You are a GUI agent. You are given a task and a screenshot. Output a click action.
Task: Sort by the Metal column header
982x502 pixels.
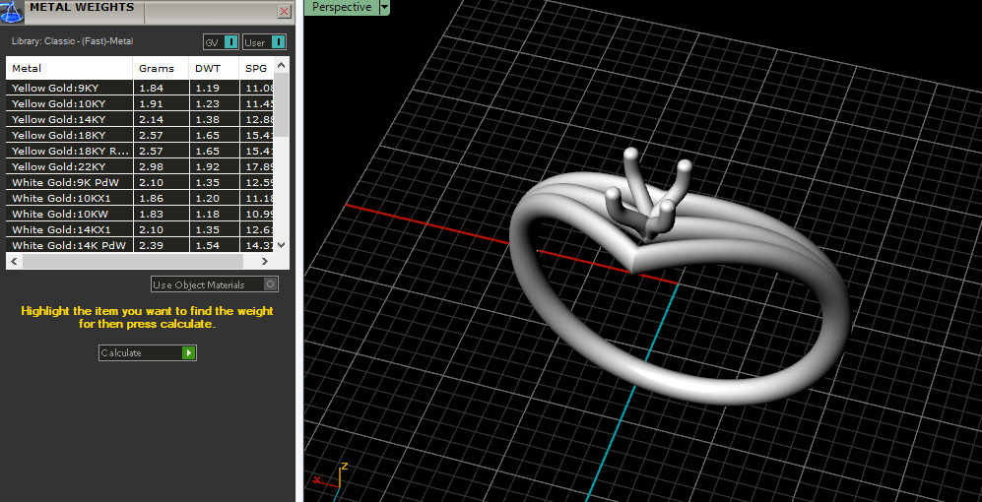(70, 68)
